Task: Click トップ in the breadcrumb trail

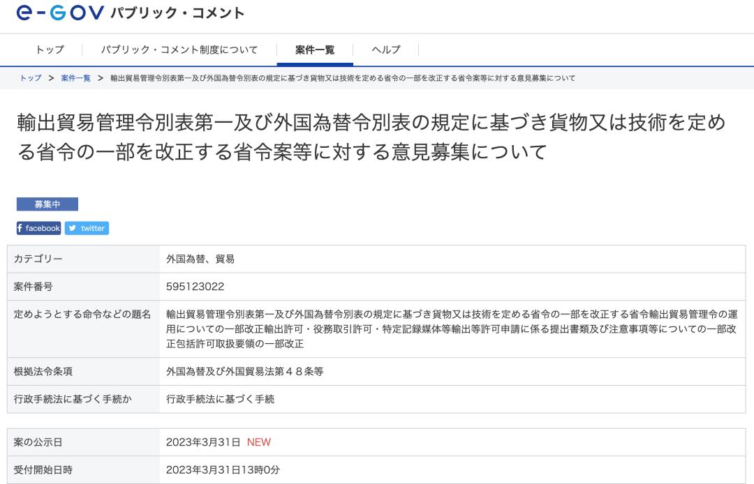Action: (x=30, y=78)
